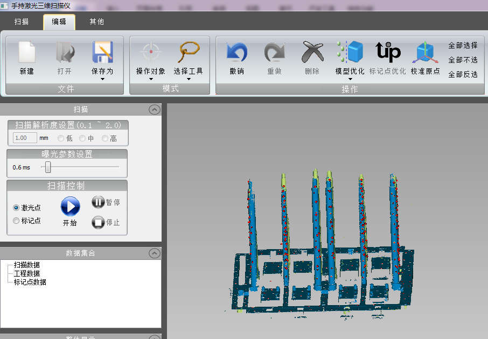
Task: Click the 校准原点 axis cube icon
Action: 425,54
